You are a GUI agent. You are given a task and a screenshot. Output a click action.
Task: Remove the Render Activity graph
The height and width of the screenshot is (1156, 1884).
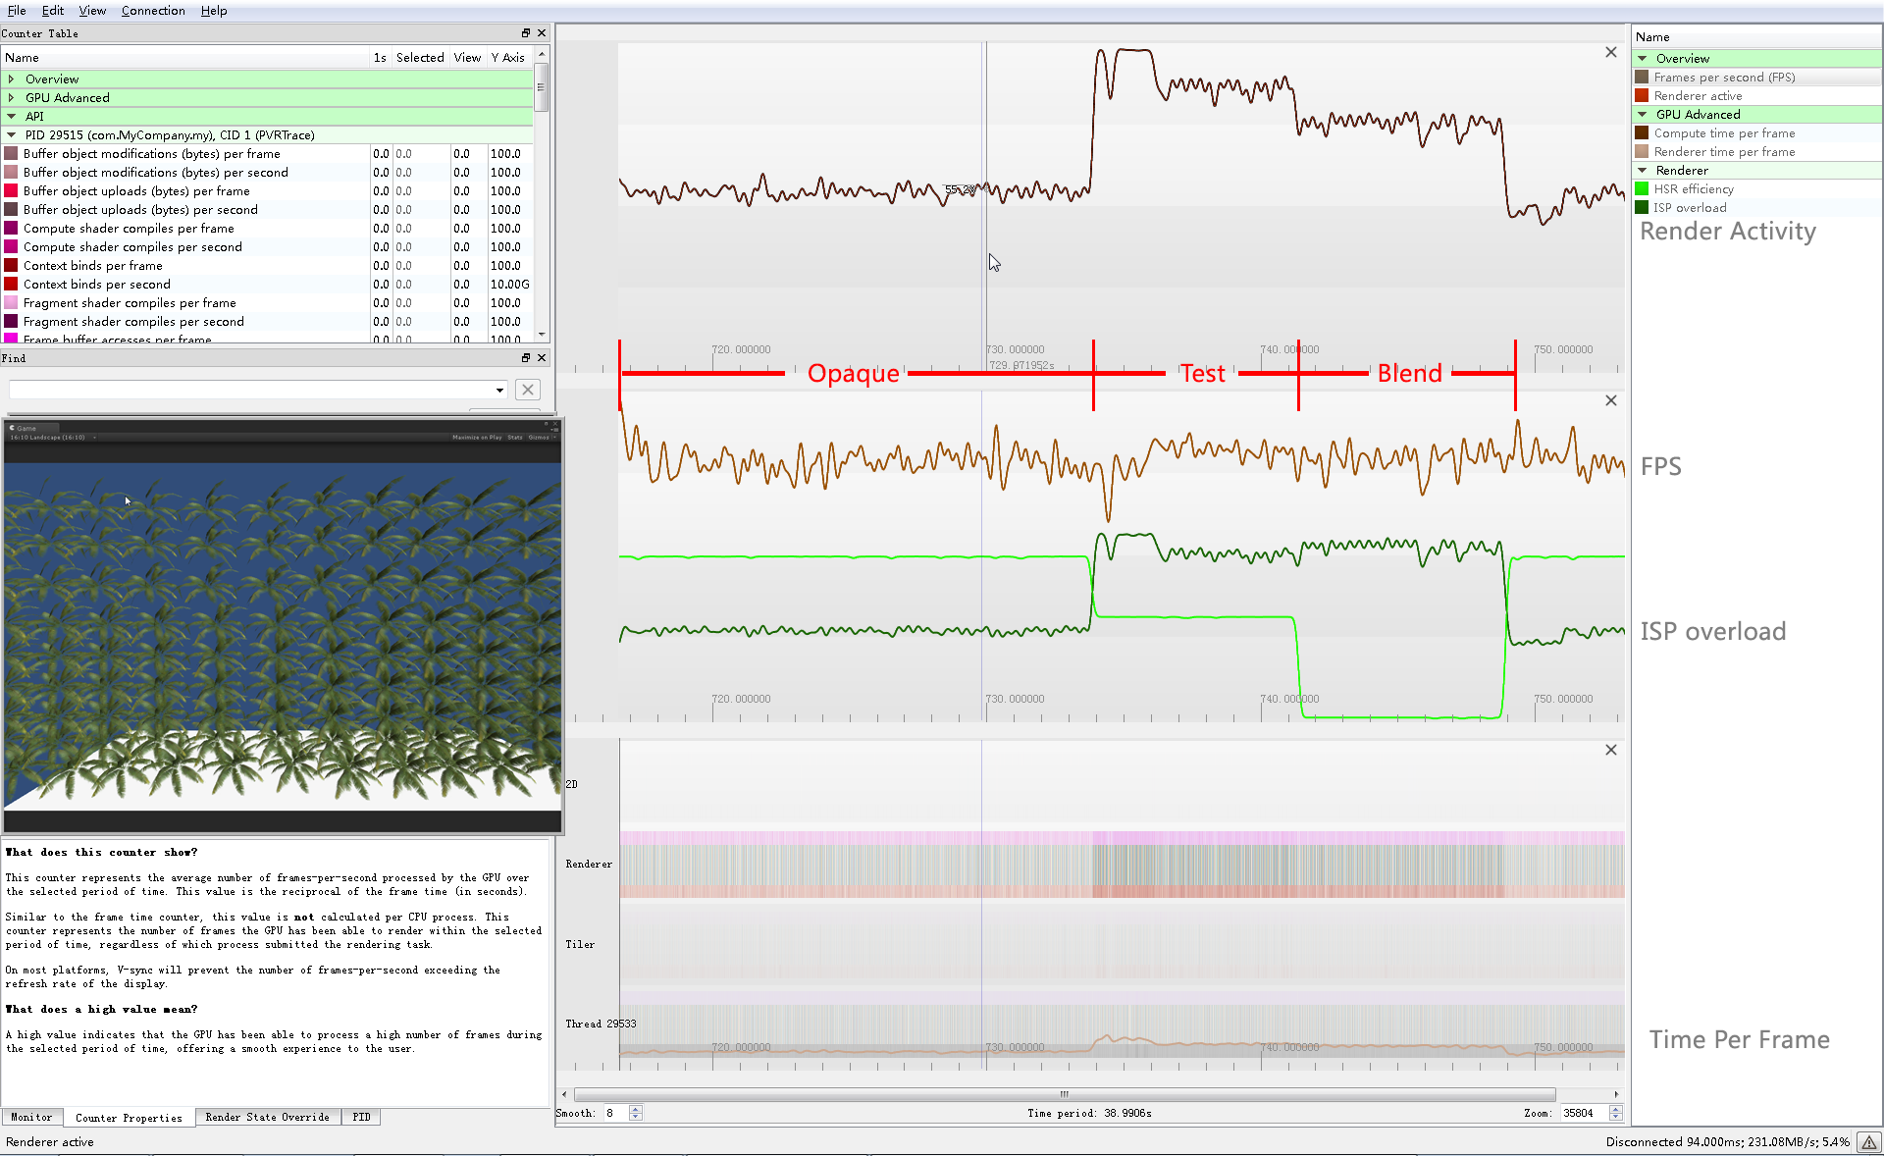coord(1610,52)
